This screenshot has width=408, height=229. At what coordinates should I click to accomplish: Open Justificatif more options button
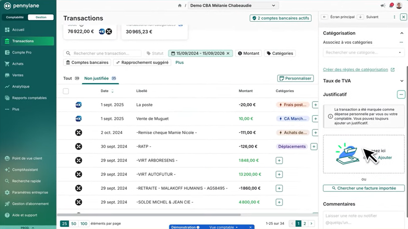(x=401, y=95)
